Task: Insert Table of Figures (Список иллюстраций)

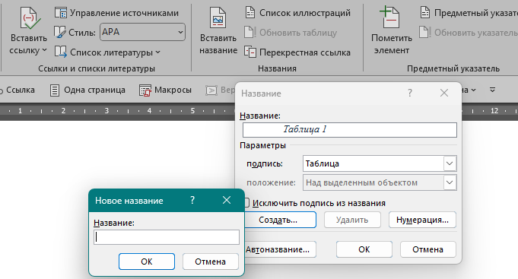Action: (297, 13)
